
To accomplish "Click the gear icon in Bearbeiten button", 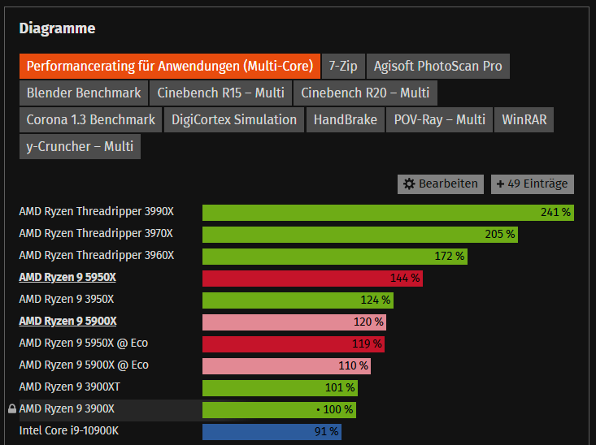I will coord(409,184).
